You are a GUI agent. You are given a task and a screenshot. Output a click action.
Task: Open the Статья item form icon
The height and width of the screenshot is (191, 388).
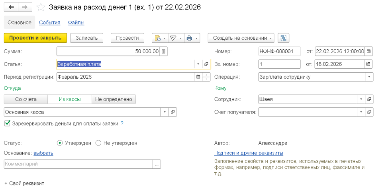(x=206, y=64)
